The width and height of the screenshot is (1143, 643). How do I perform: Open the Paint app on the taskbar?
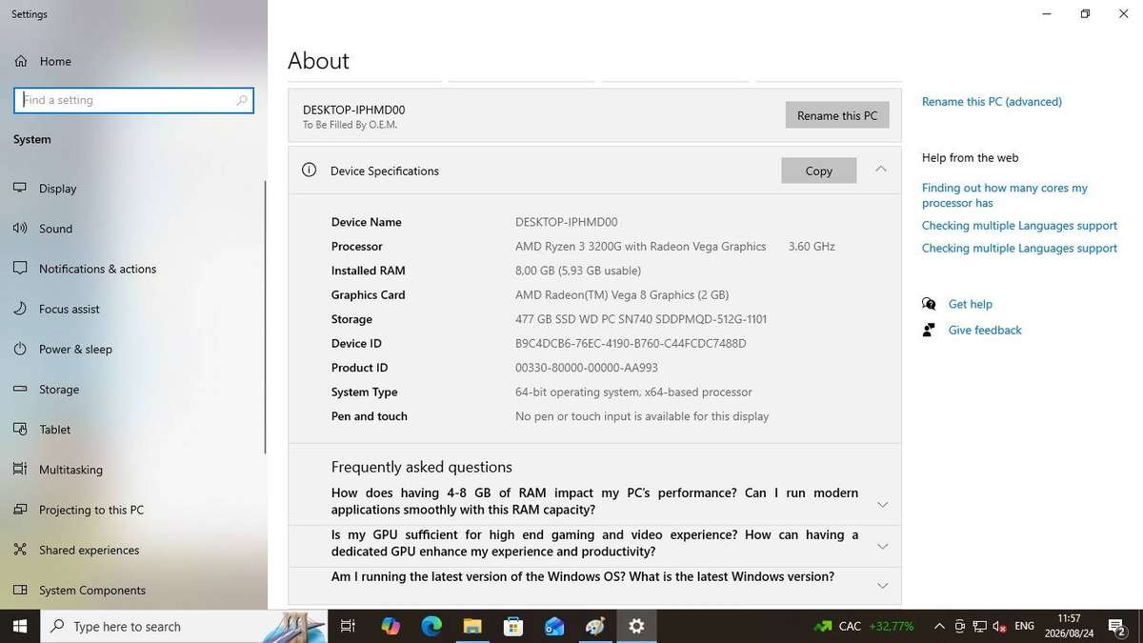click(595, 626)
